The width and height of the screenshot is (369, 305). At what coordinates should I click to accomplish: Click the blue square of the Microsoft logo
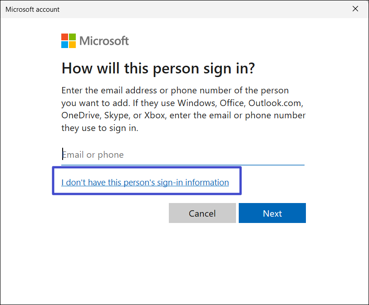coord(64,44)
